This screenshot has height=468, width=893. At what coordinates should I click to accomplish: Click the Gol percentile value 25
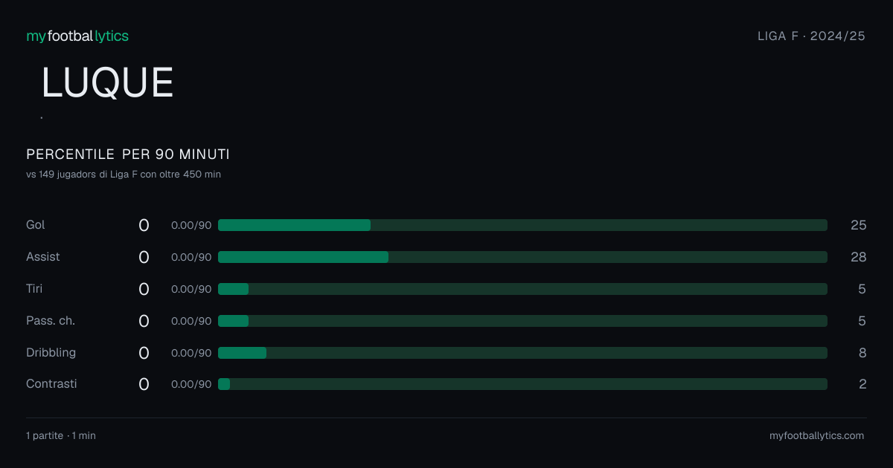pyautogui.click(x=859, y=225)
